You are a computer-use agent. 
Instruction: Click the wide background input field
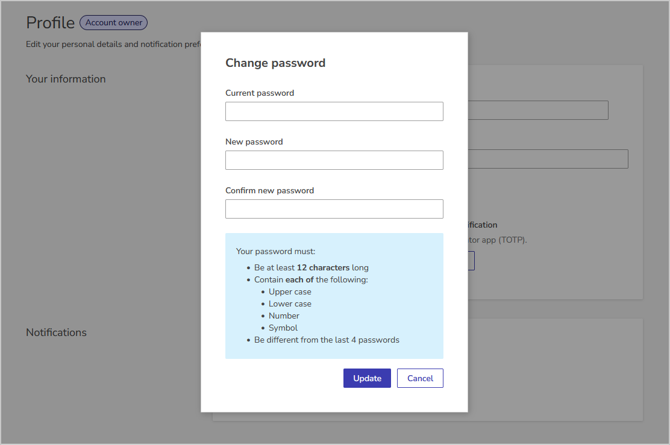(548, 158)
